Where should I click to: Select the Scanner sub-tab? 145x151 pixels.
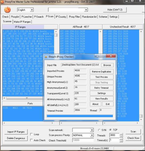[7, 21]
